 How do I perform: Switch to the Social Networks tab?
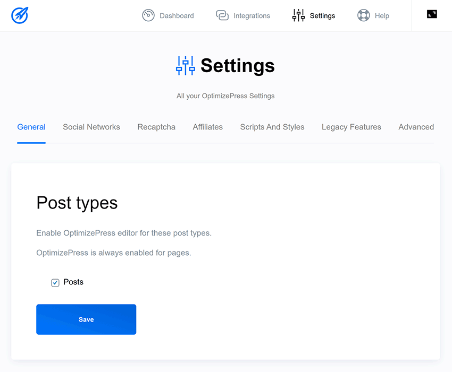91,127
